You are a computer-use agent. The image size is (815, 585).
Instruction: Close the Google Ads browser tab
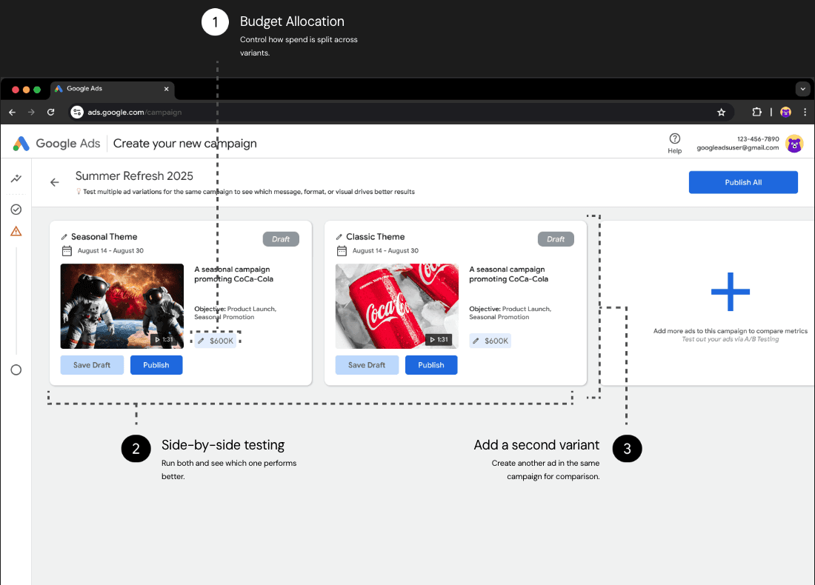(166, 89)
